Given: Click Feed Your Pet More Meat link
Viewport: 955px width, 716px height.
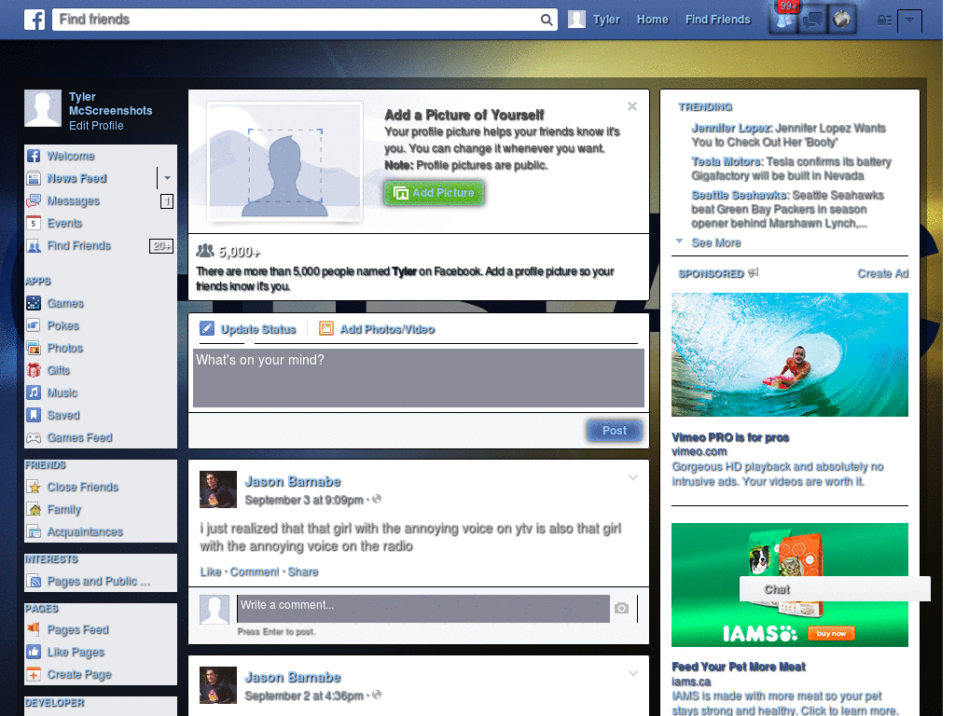Looking at the screenshot, I should (739, 667).
